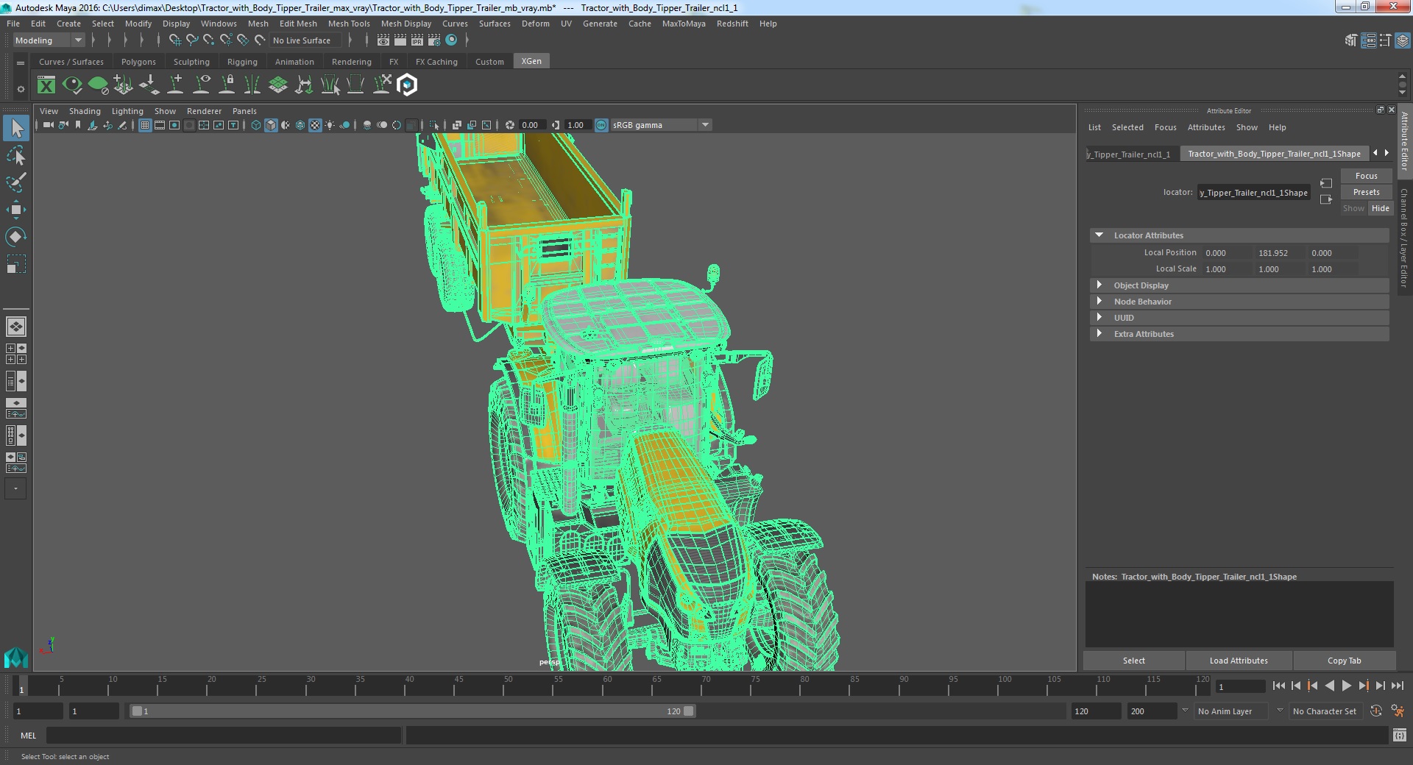The height and width of the screenshot is (765, 1413).
Task: Select single perspective view layout icon
Action: (x=16, y=326)
